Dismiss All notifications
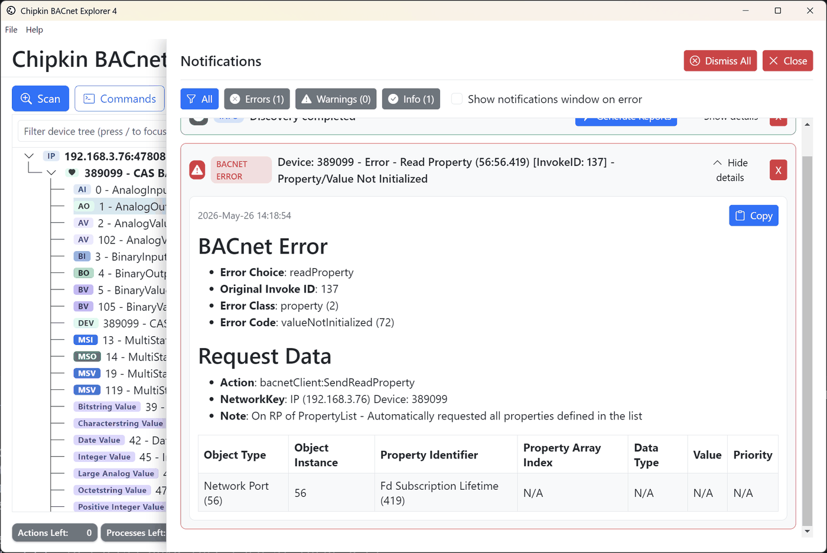The width and height of the screenshot is (827, 553). point(720,61)
